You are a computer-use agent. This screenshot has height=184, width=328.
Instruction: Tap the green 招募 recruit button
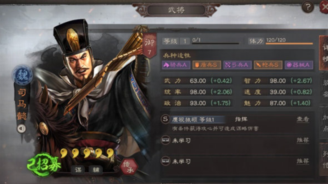point(44,165)
